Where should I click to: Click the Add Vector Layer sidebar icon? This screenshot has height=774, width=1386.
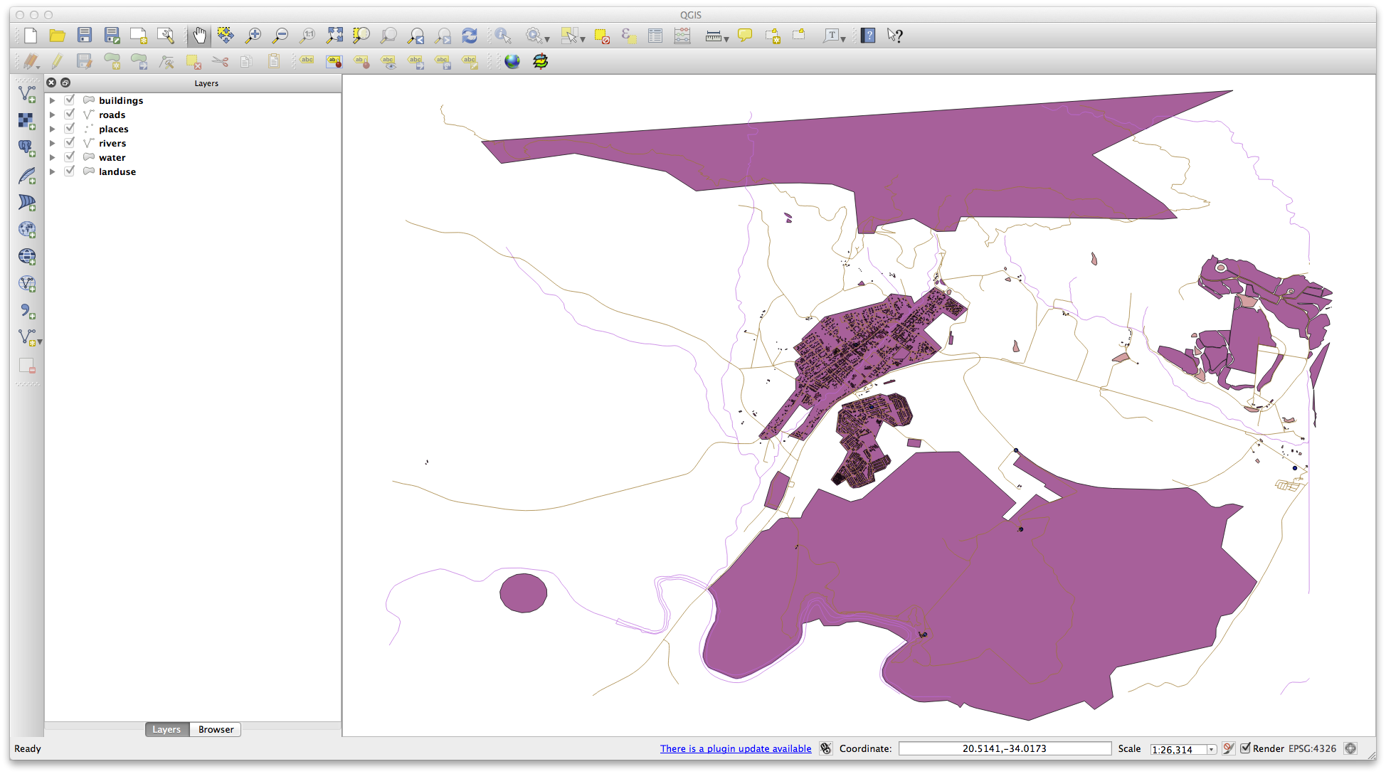27,94
